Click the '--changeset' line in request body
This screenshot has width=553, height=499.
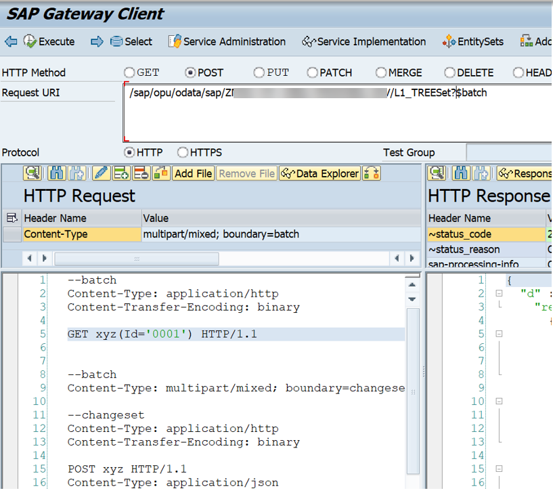(106, 414)
